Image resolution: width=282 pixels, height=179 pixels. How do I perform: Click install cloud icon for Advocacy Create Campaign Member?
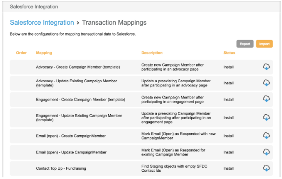pos(266,67)
